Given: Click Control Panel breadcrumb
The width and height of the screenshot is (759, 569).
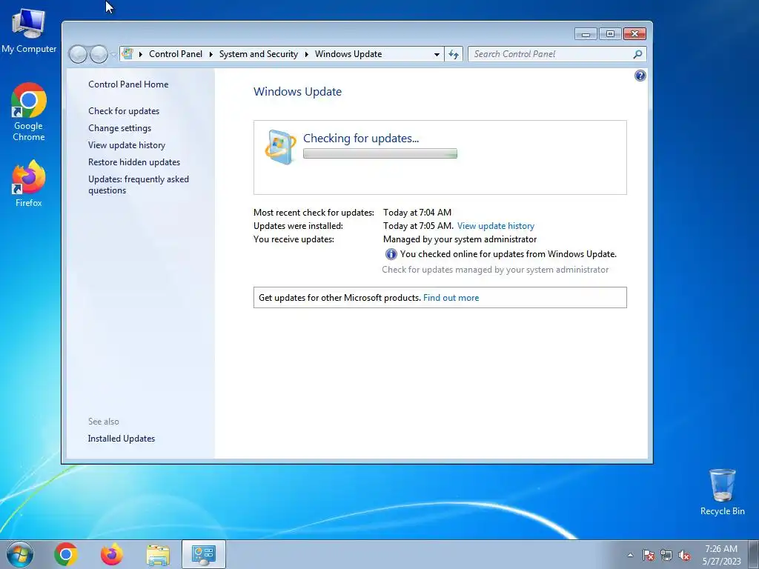Looking at the screenshot, I should [x=176, y=54].
